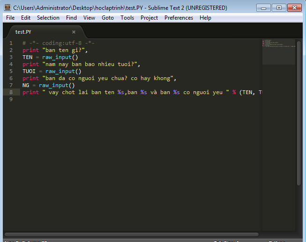Open the Find menu
306x242 pixels.
71,18
